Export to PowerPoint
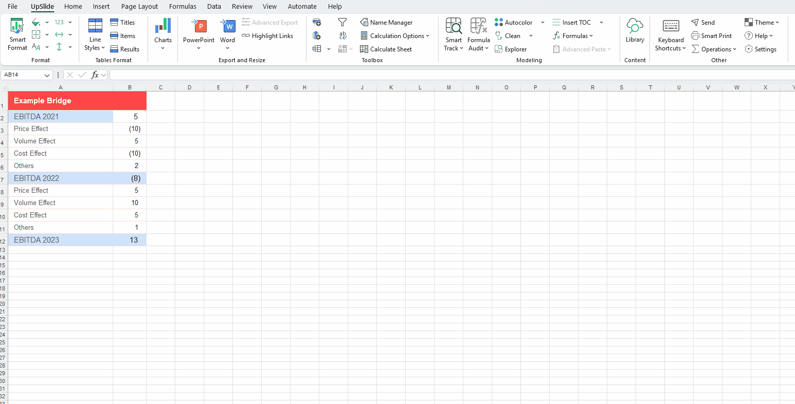Image resolution: width=795 pixels, height=404 pixels. [x=199, y=34]
